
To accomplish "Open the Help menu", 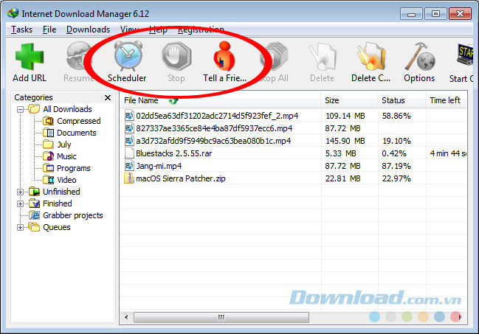I will click(158, 29).
